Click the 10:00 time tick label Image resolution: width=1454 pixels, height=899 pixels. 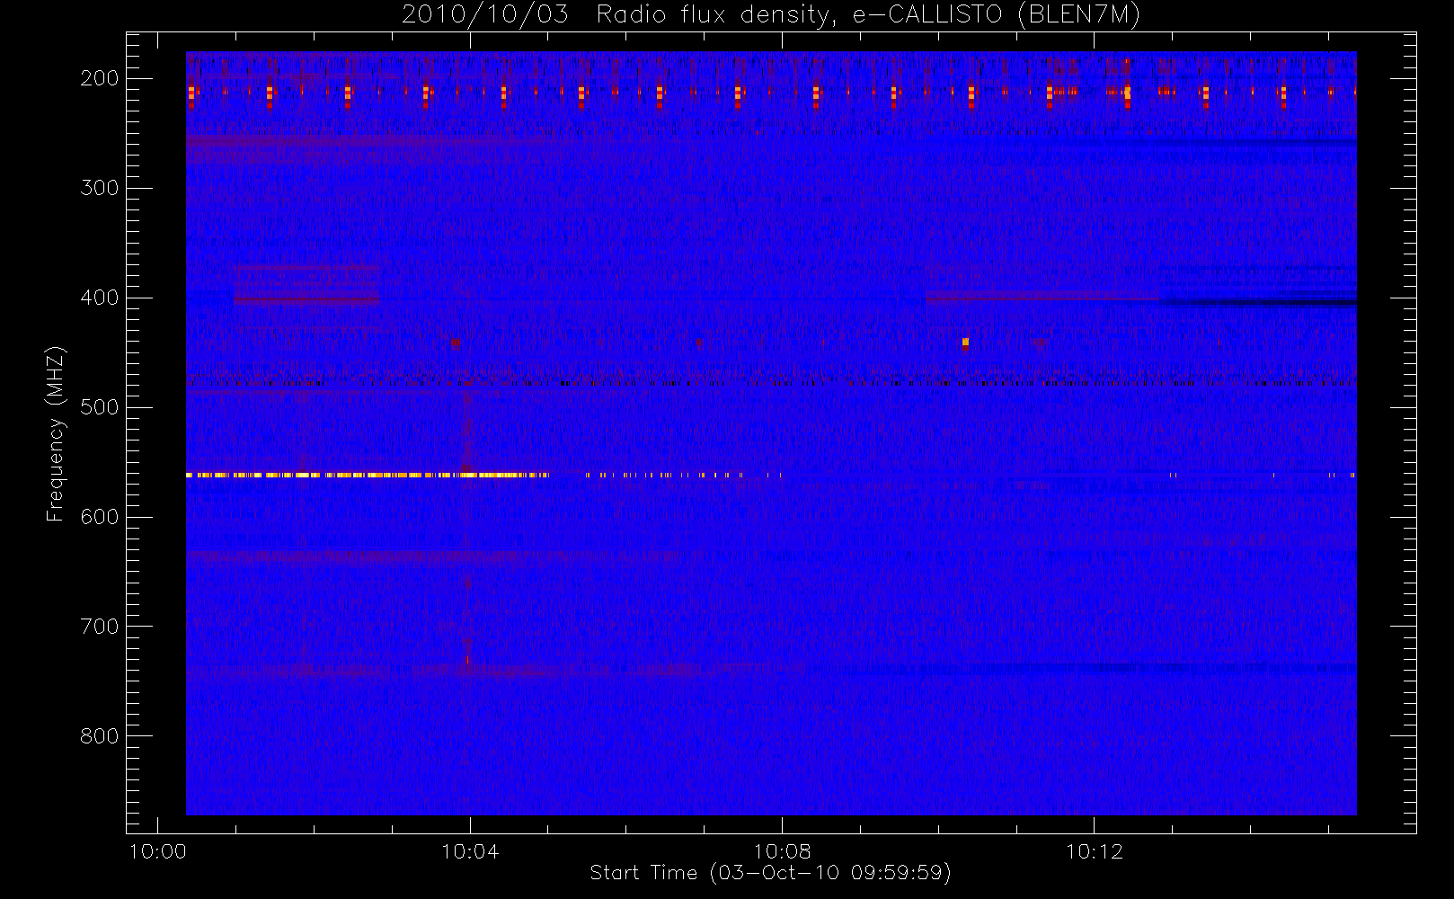(x=158, y=851)
